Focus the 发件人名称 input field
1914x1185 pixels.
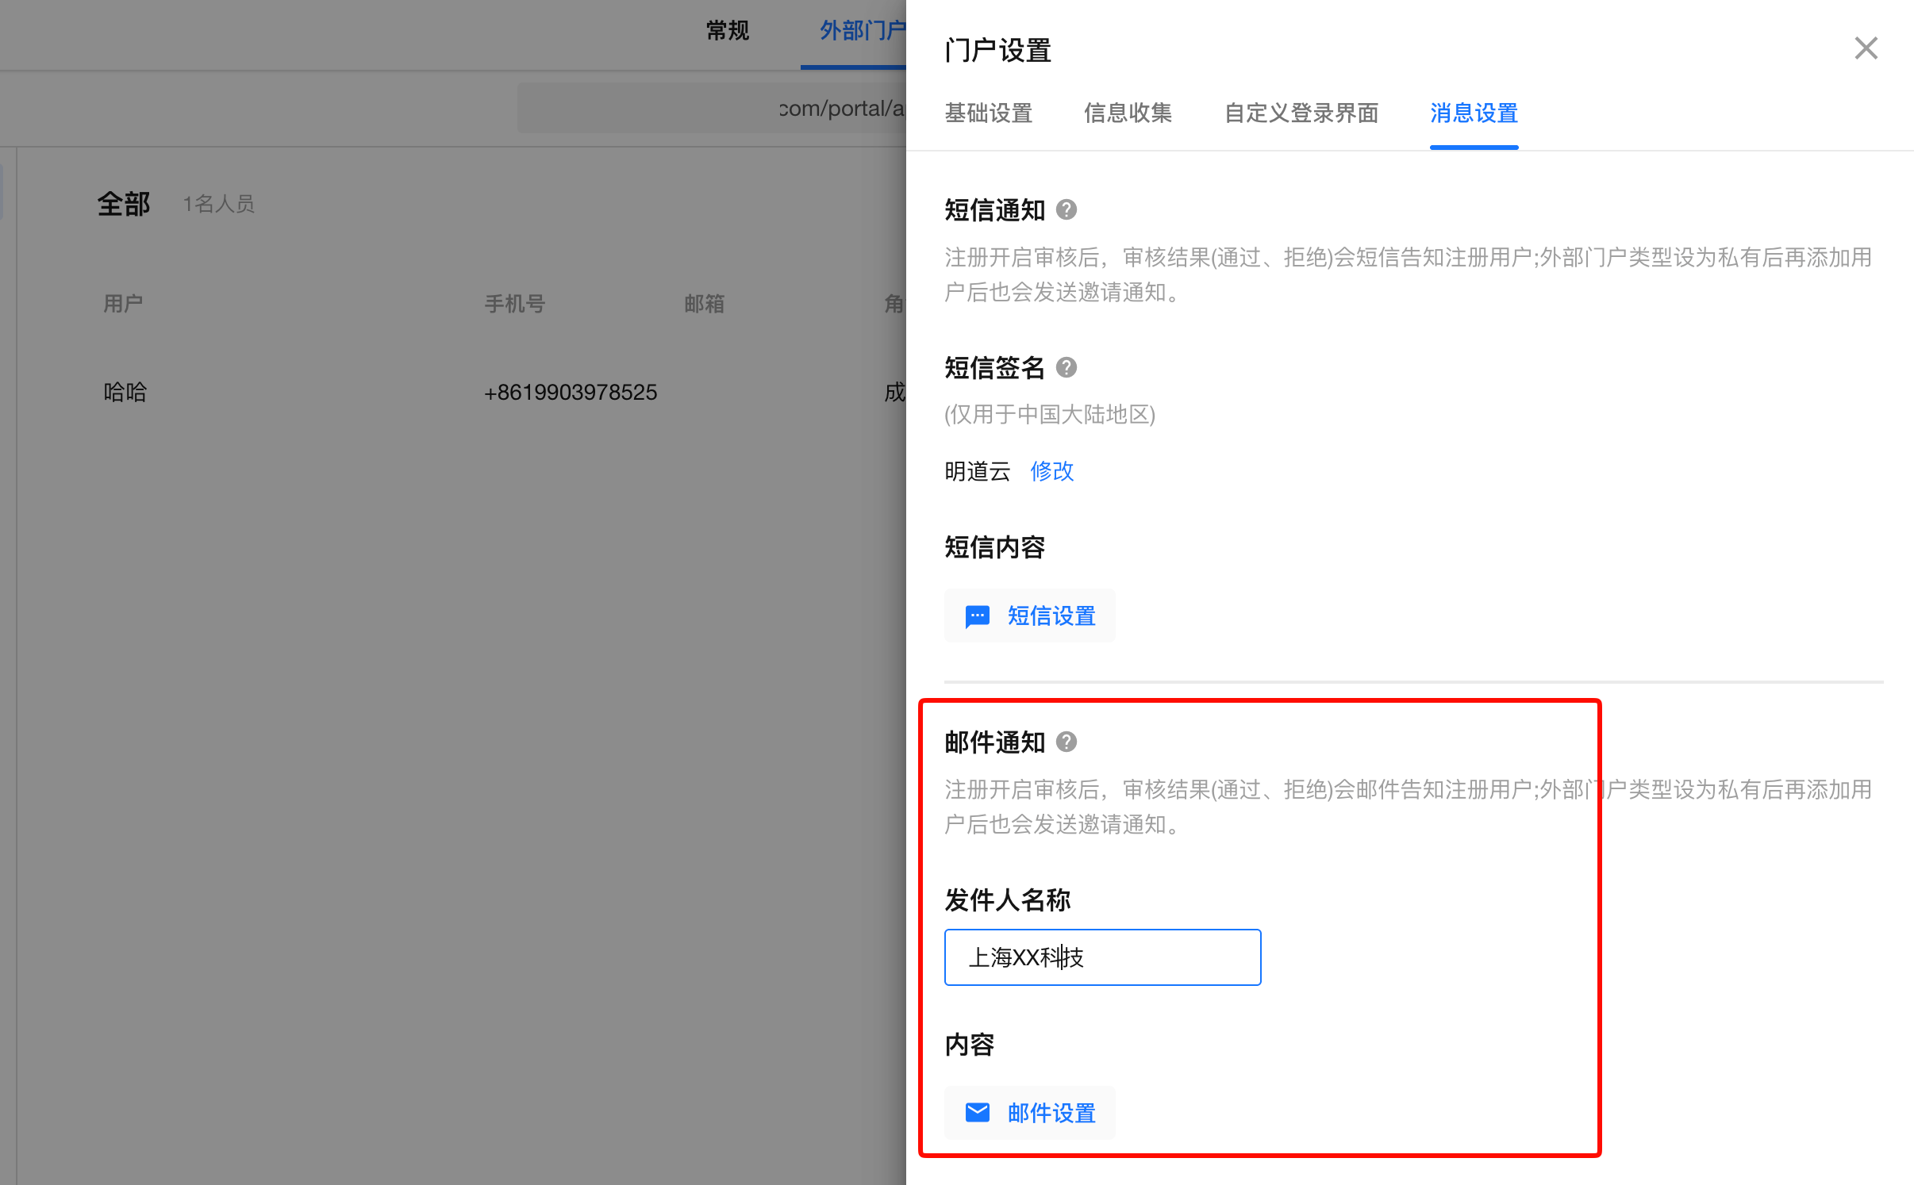click(x=1102, y=957)
